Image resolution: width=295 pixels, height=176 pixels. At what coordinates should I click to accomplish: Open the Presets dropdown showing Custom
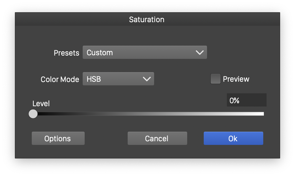145,53
